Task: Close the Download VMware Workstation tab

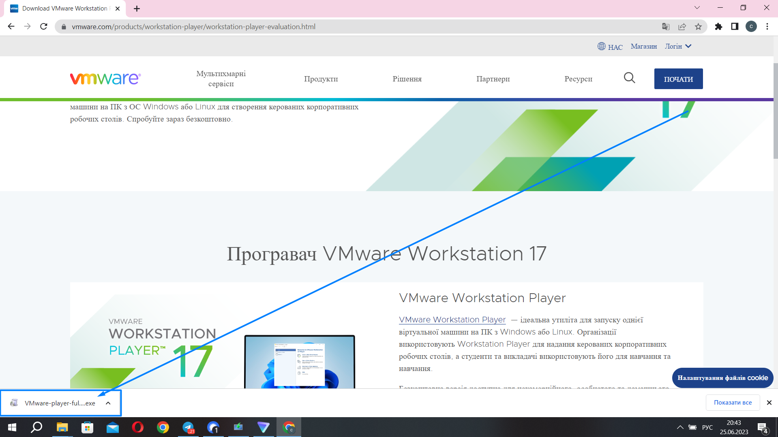Action: click(x=118, y=9)
